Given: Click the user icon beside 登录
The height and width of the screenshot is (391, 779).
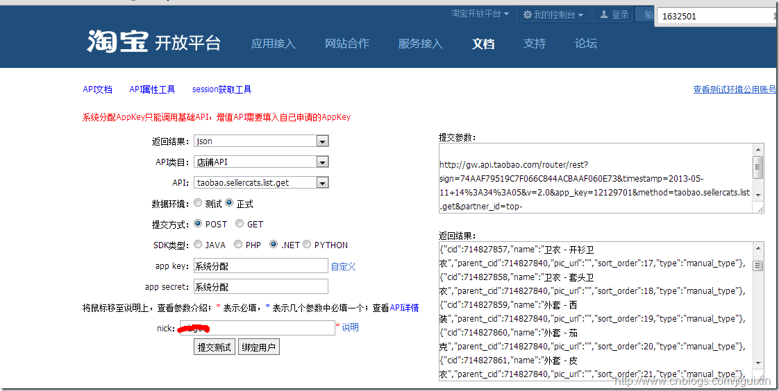Looking at the screenshot, I should (x=604, y=15).
